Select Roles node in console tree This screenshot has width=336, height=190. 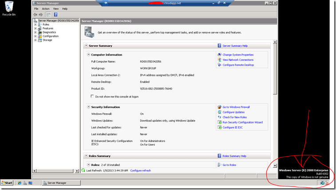point(46,24)
